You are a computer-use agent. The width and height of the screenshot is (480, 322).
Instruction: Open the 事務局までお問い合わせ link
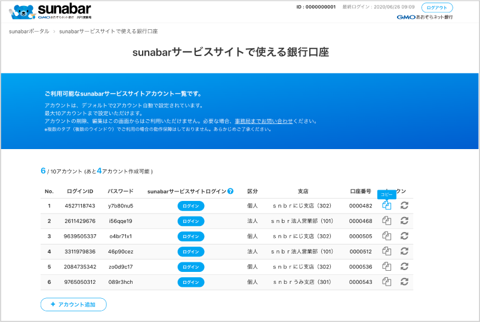pos(263,121)
